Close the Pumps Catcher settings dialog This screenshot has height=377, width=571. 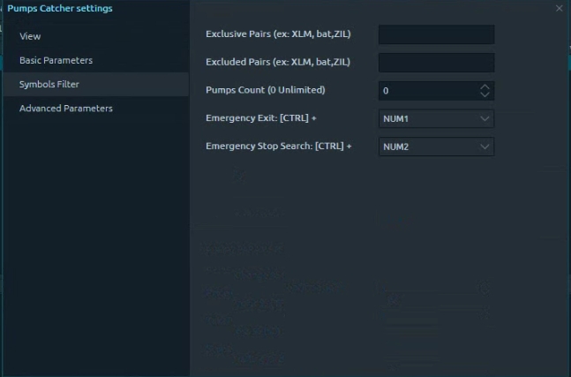point(559,8)
